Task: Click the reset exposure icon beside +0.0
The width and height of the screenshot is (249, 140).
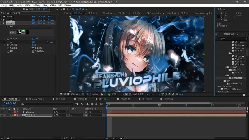Action: click(177, 94)
